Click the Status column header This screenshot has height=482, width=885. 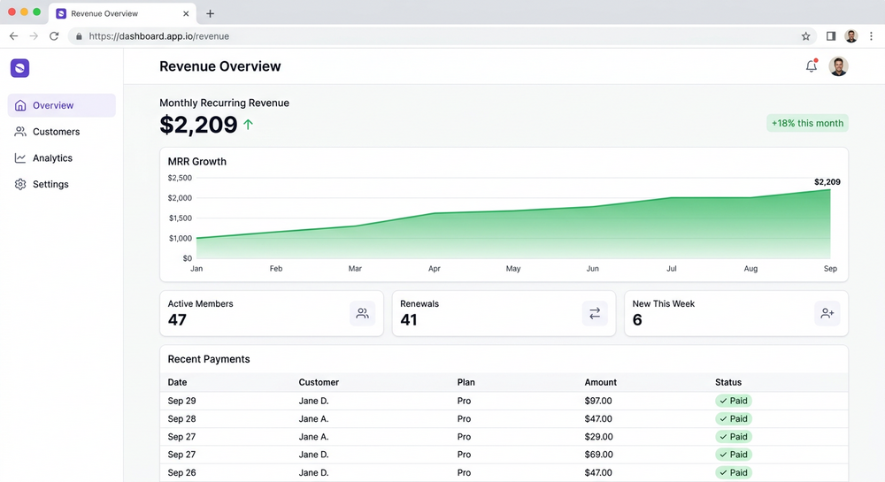coord(728,382)
